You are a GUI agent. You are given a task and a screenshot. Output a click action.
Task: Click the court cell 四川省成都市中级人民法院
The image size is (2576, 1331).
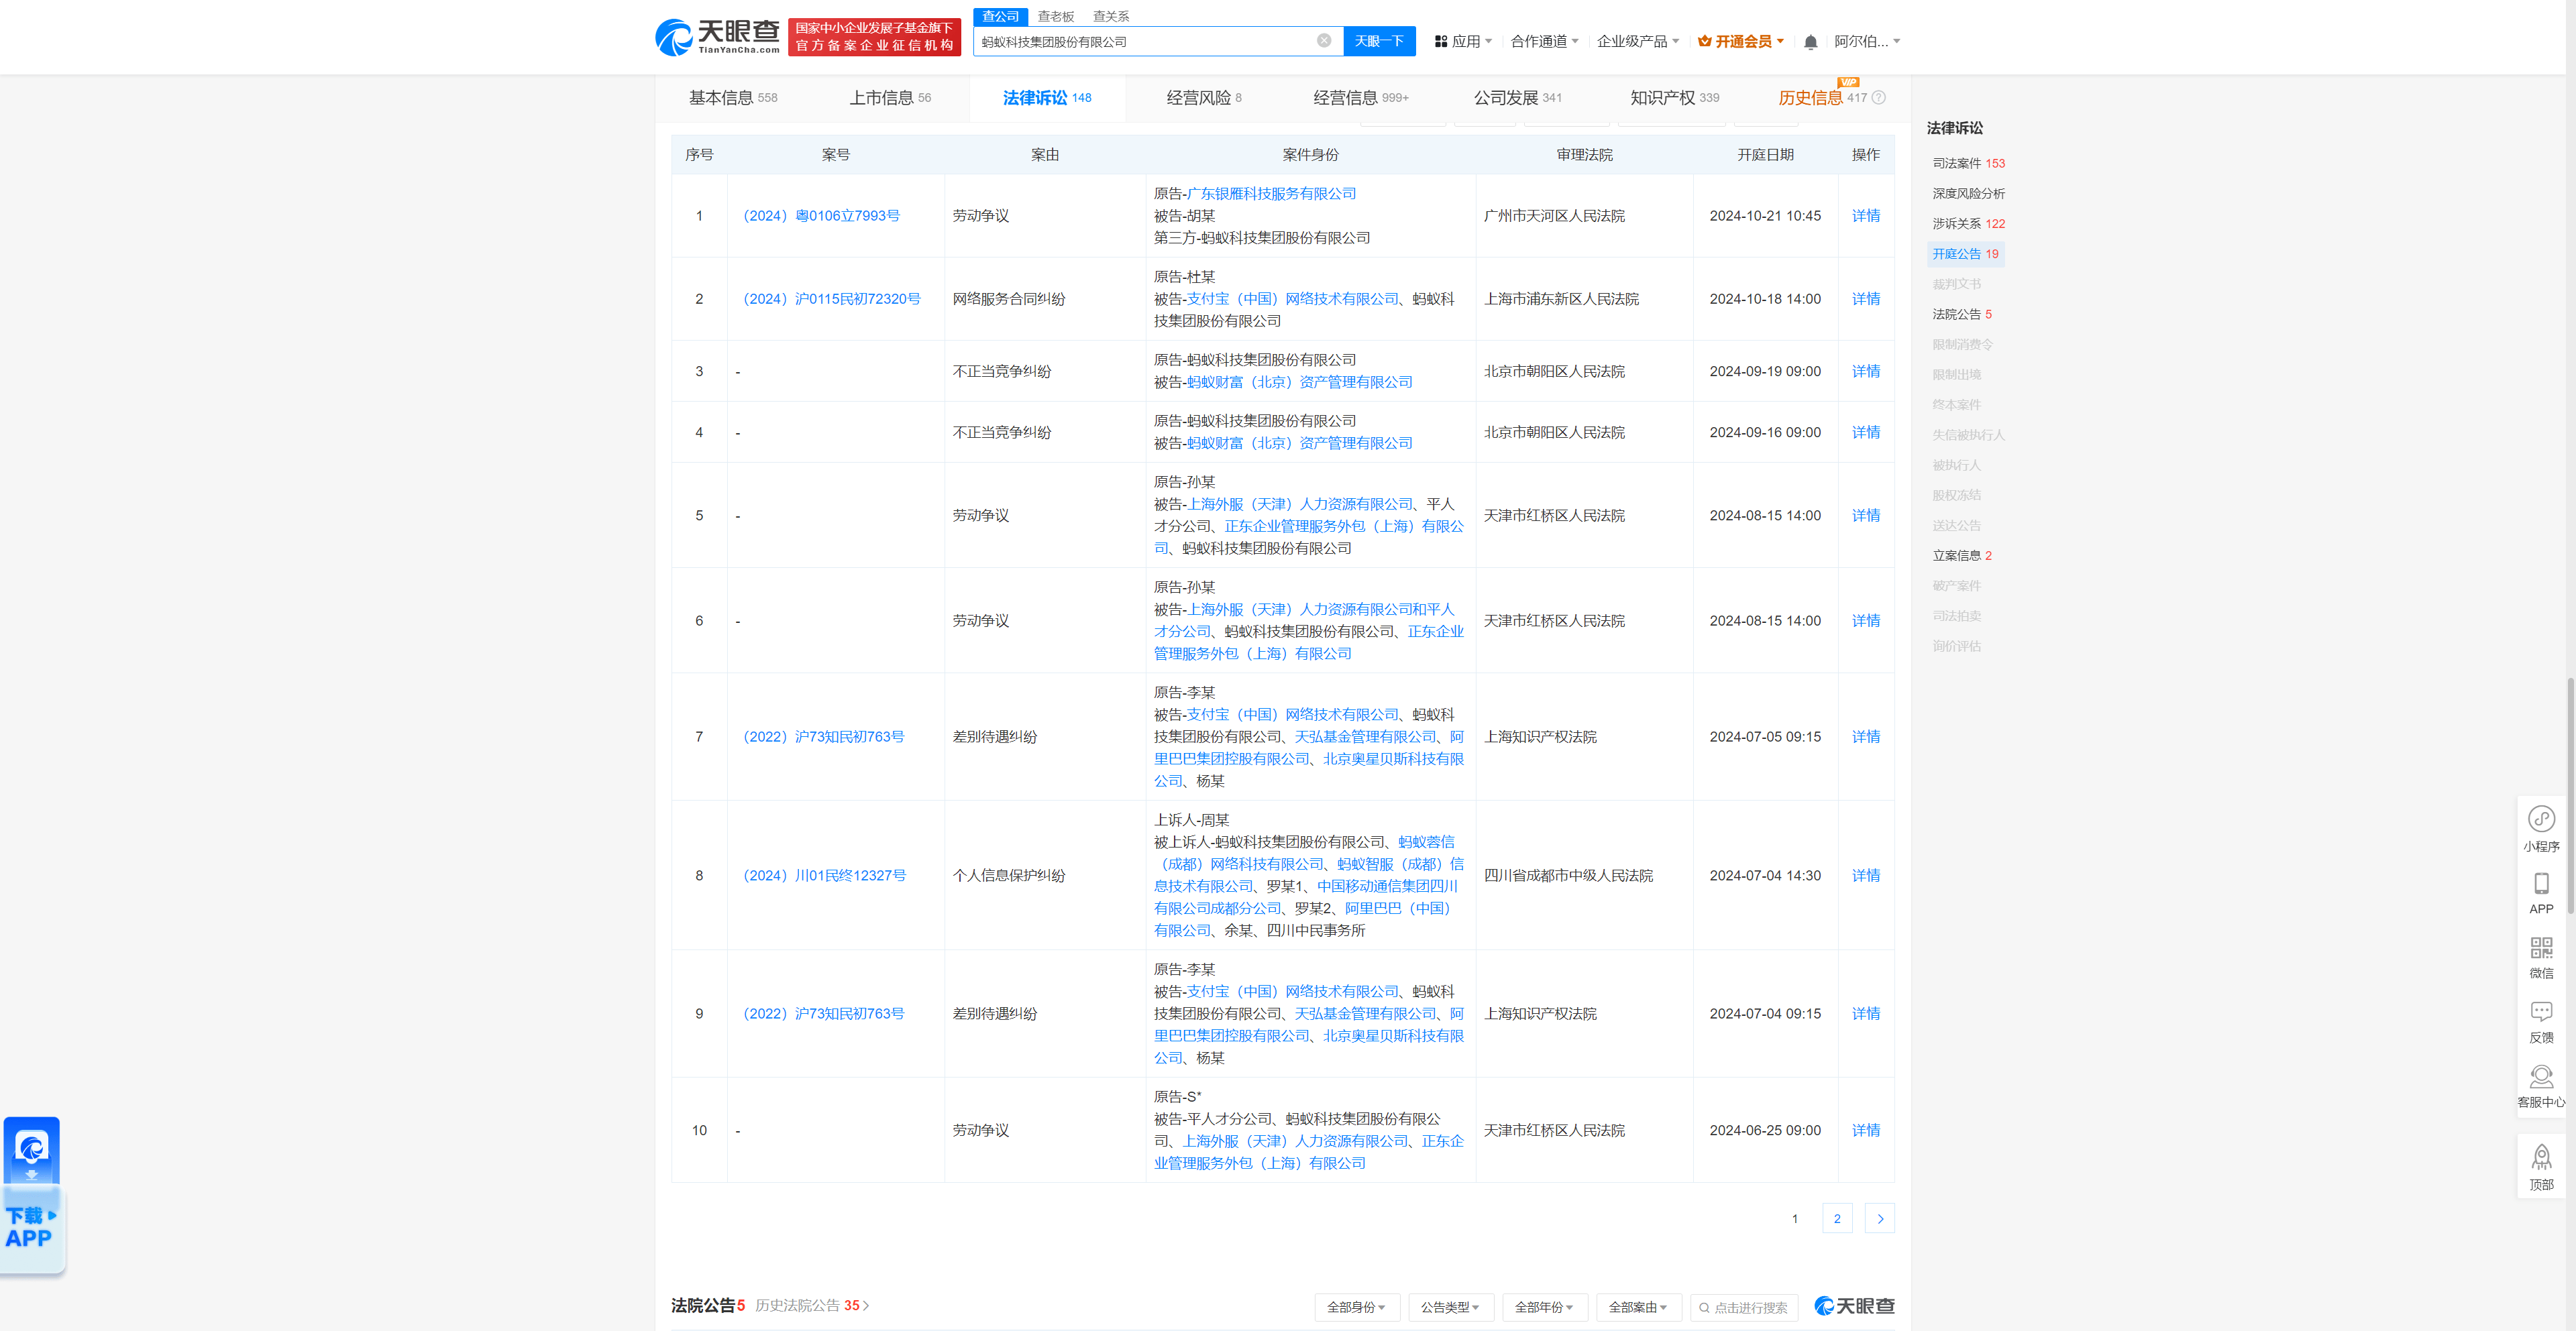pyautogui.click(x=1568, y=874)
